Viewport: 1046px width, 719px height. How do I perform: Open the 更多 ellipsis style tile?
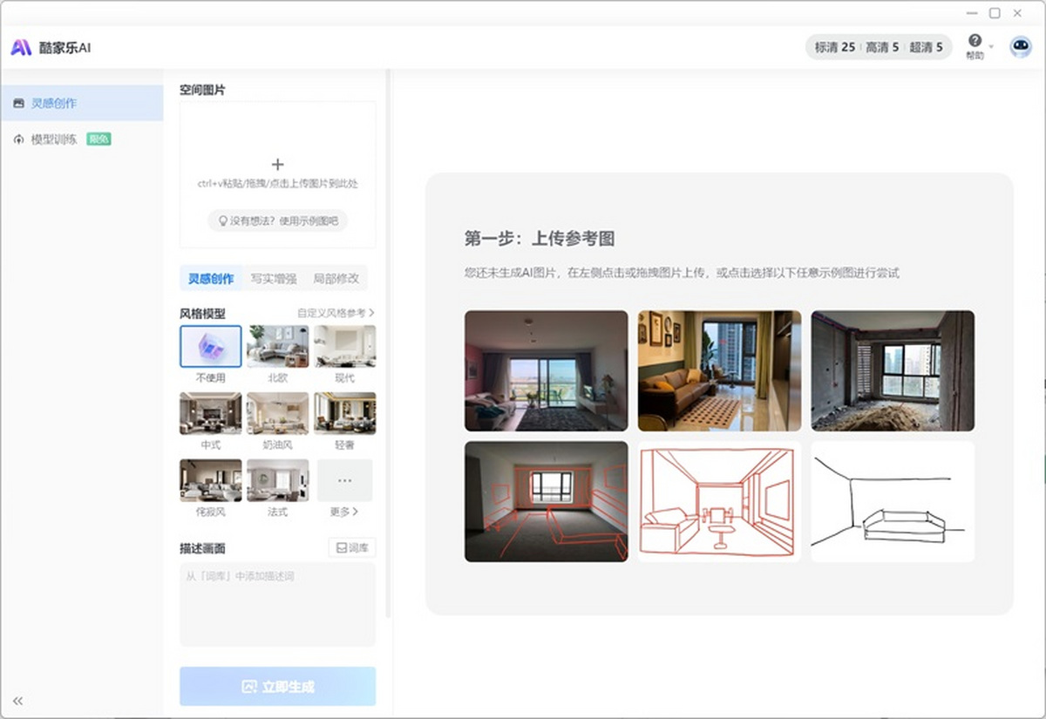pos(344,480)
